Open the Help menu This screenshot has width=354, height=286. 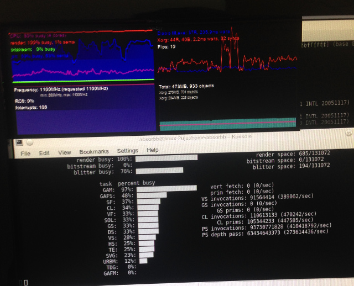click(153, 150)
